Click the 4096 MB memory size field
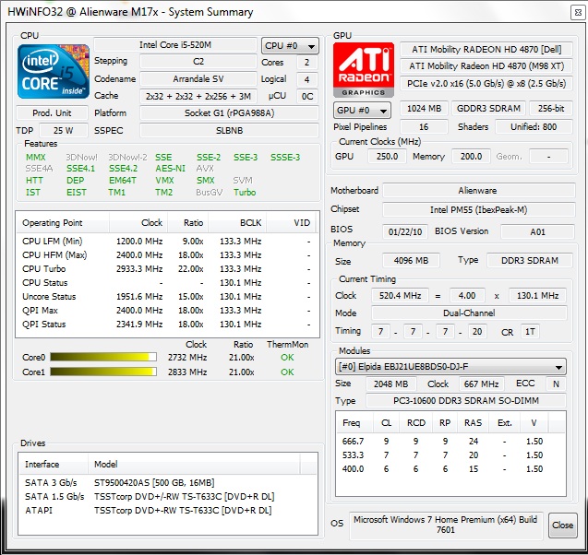 pyautogui.click(x=411, y=261)
